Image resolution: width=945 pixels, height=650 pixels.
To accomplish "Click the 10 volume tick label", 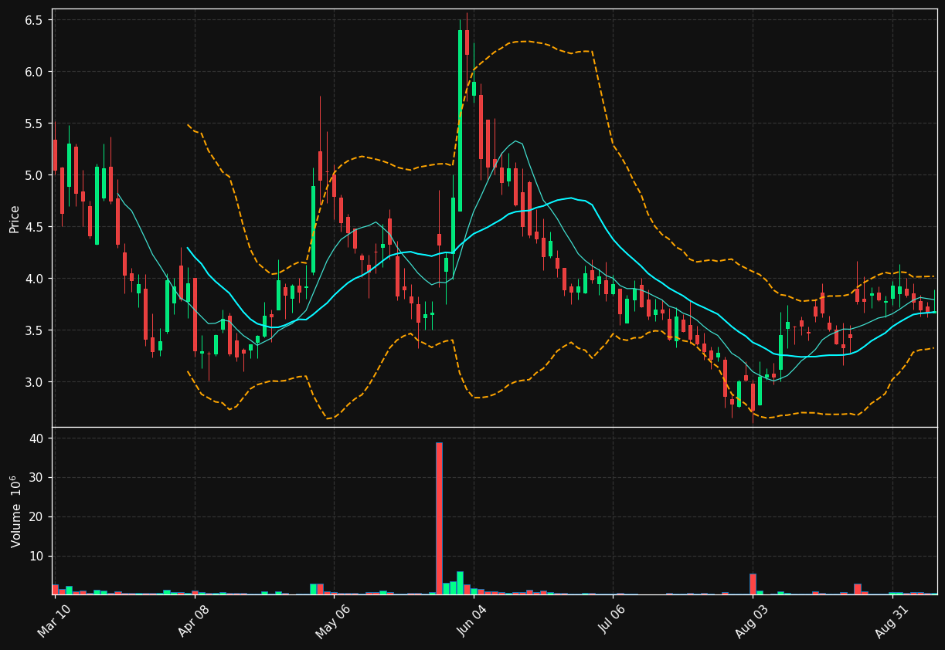I will pos(36,557).
